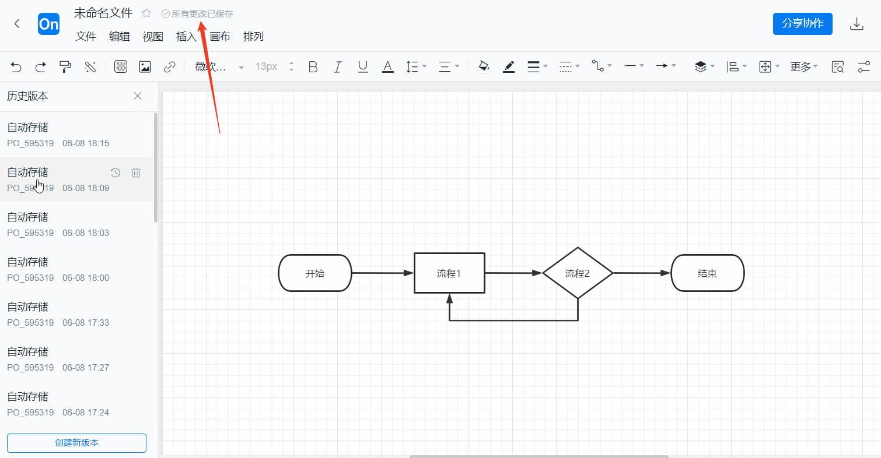The width and height of the screenshot is (881, 458).
Task: Open the 文件 menu
Action: [85, 36]
